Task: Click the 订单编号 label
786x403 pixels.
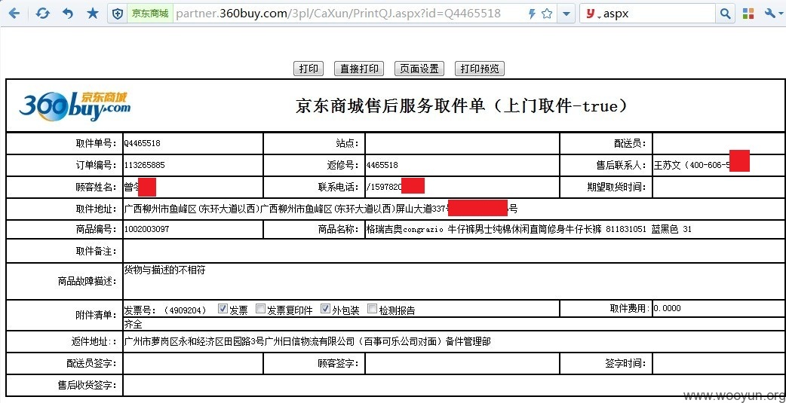Action: pos(97,165)
